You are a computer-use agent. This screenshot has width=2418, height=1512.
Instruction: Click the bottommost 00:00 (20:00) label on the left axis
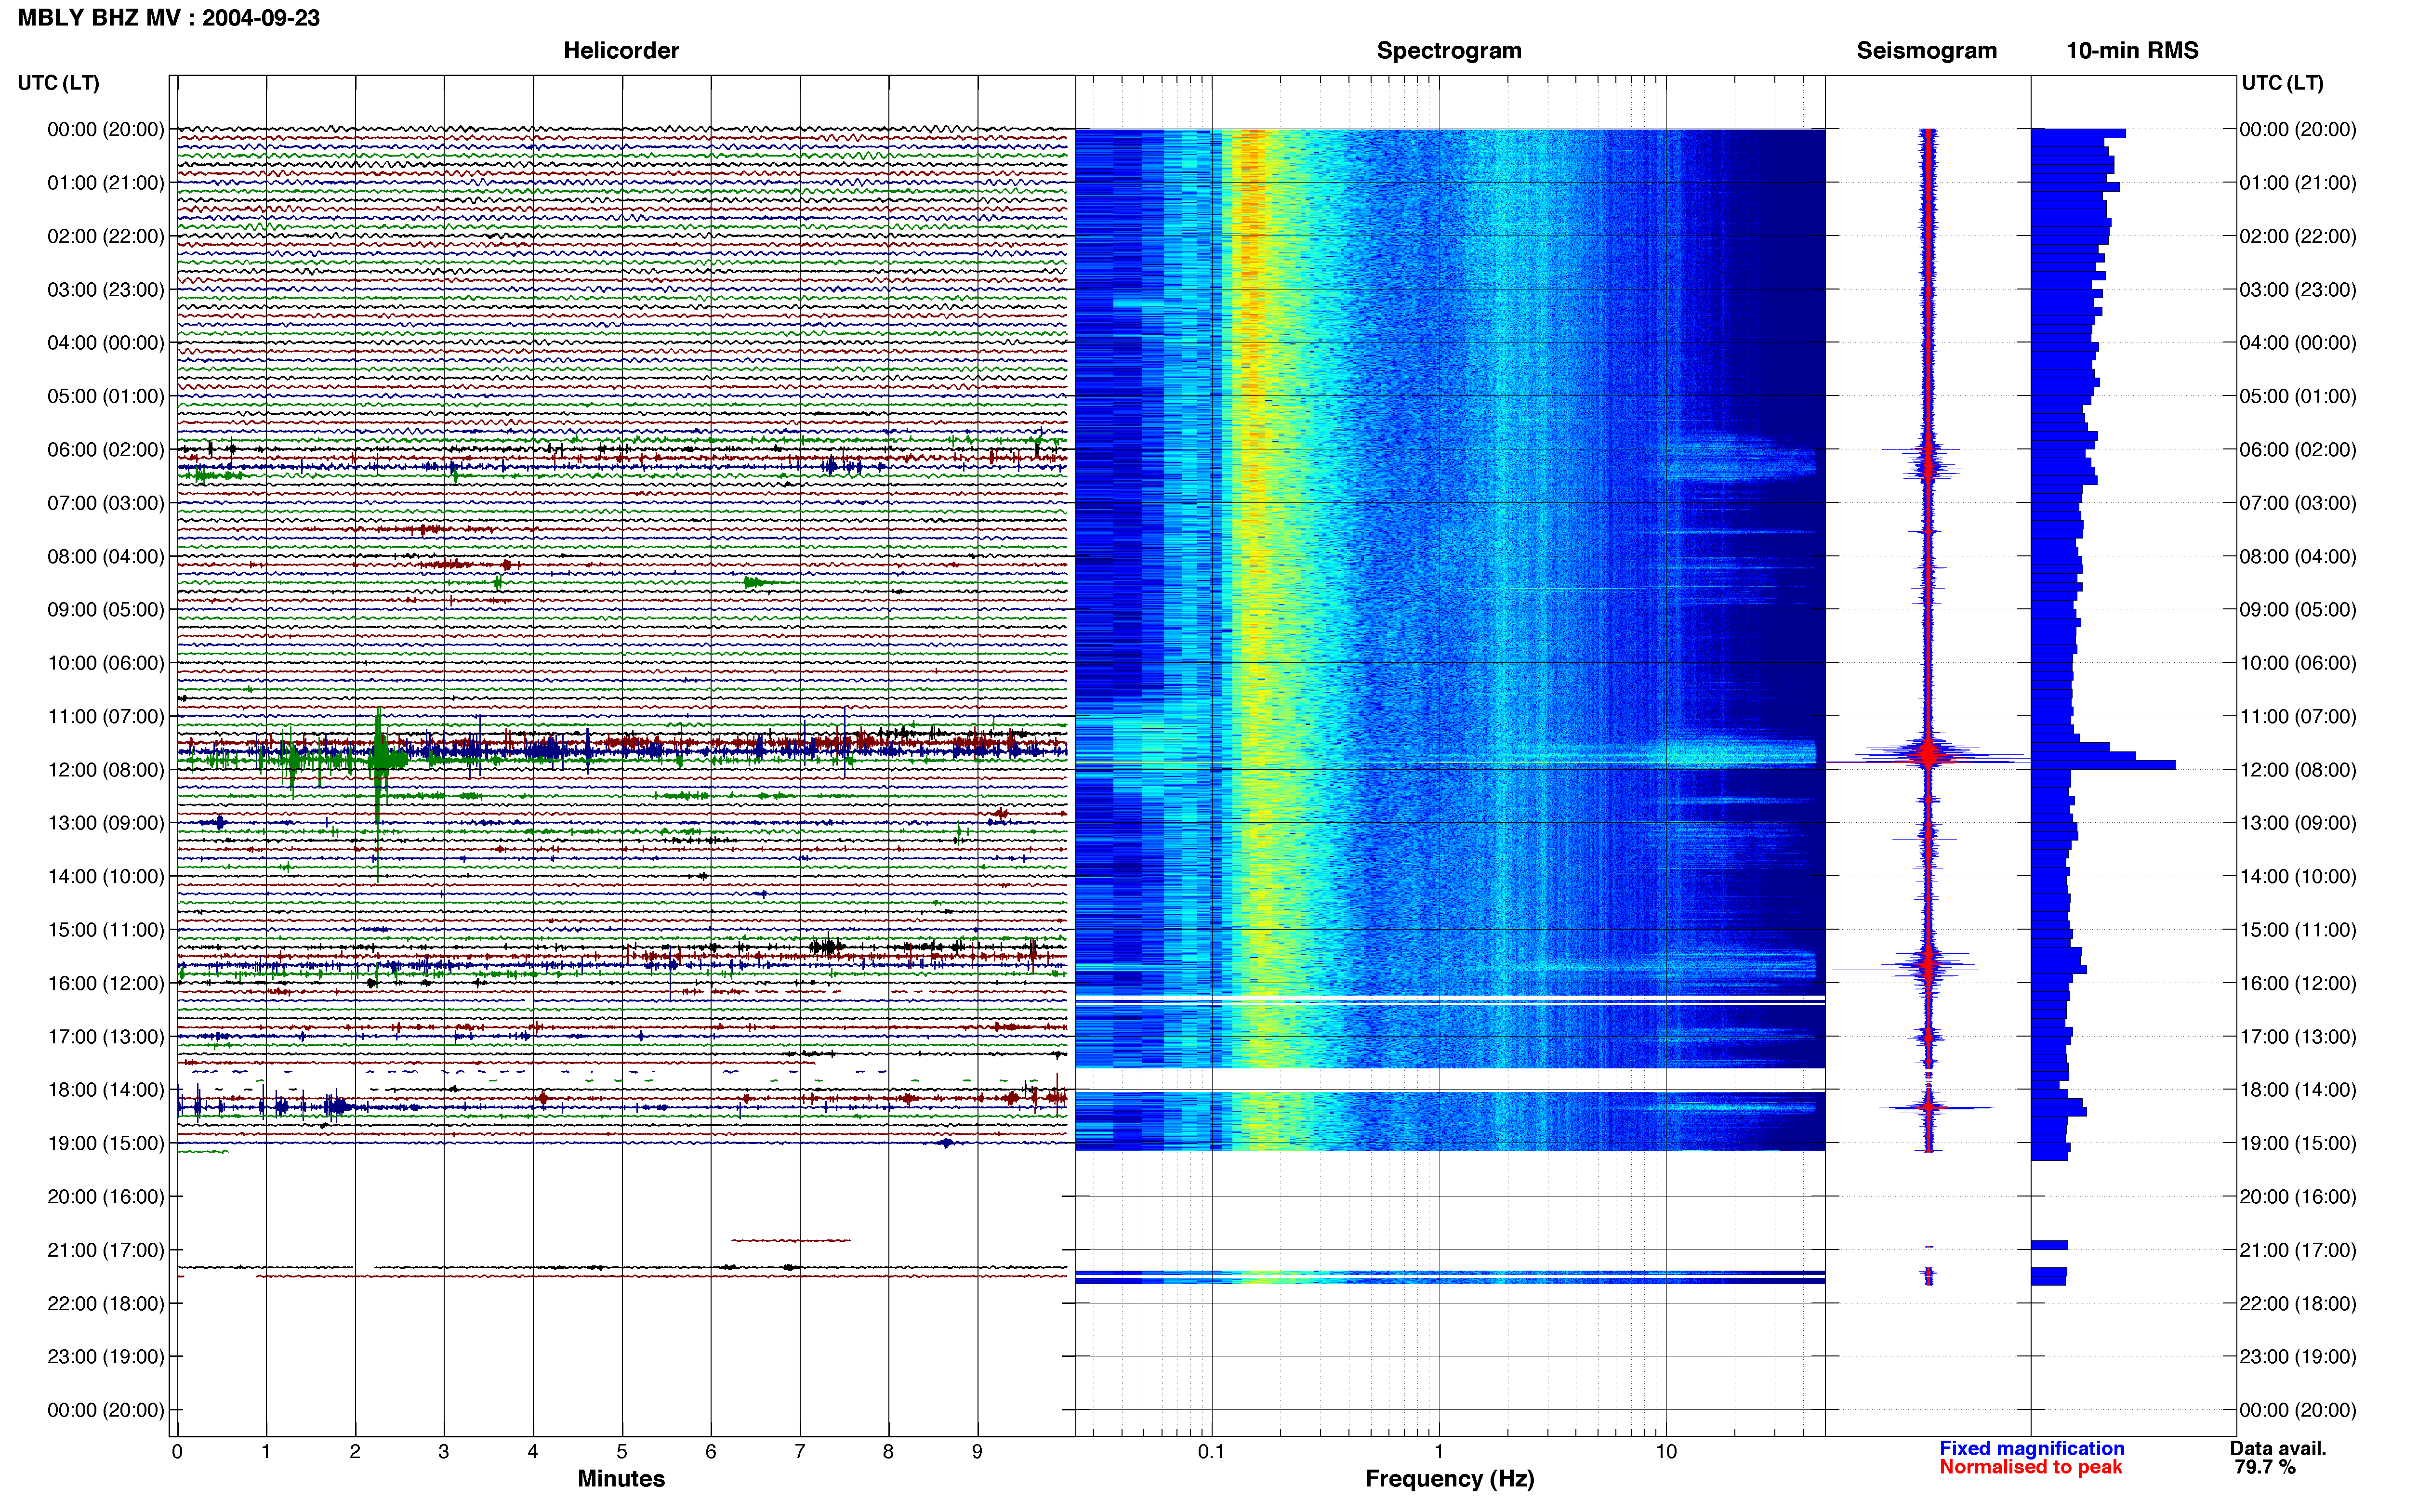point(106,1410)
